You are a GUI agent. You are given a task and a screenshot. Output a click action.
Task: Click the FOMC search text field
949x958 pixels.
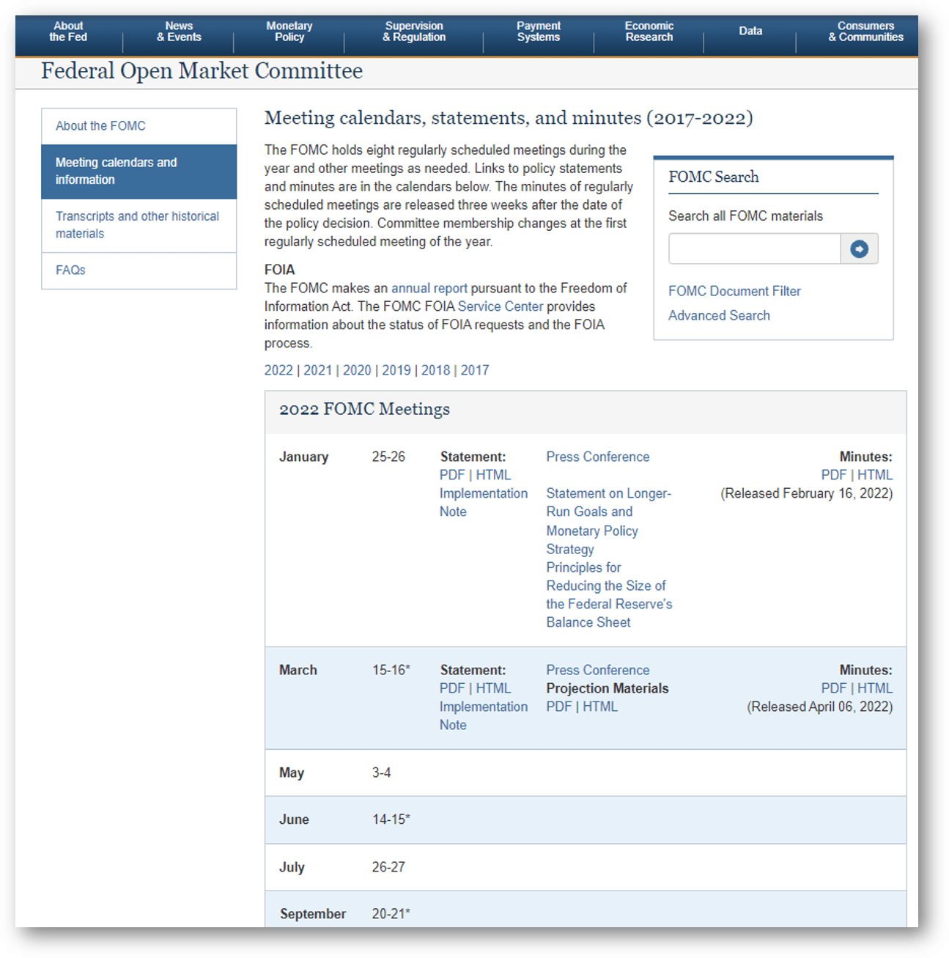click(754, 249)
